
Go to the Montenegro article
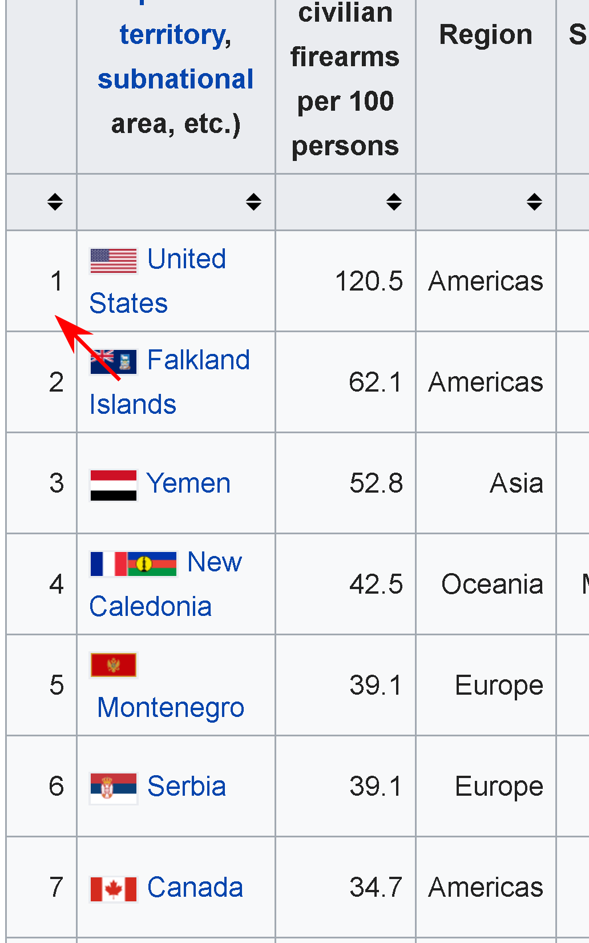(x=171, y=708)
